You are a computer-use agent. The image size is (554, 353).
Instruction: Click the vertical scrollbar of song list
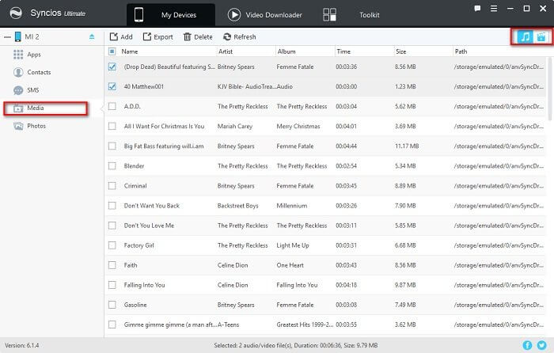pyautogui.click(x=550, y=89)
